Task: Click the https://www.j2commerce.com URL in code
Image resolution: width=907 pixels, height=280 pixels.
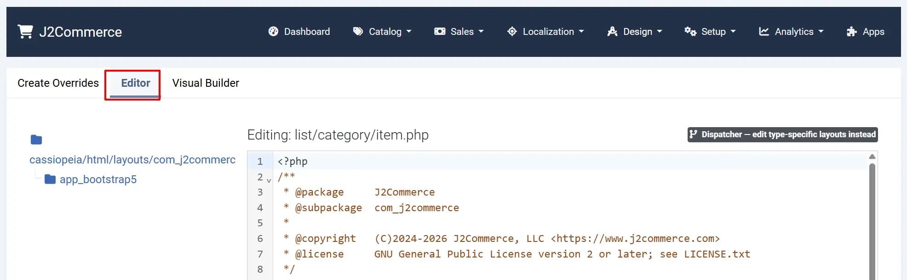Action: [x=635, y=239]
